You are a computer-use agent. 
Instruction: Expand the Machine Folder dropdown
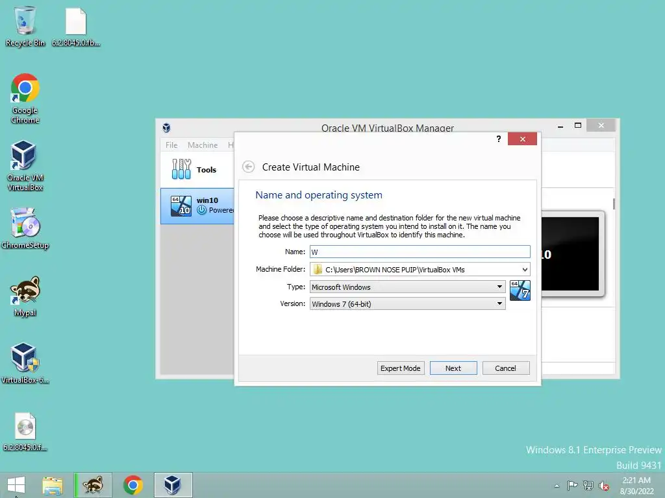525,269
